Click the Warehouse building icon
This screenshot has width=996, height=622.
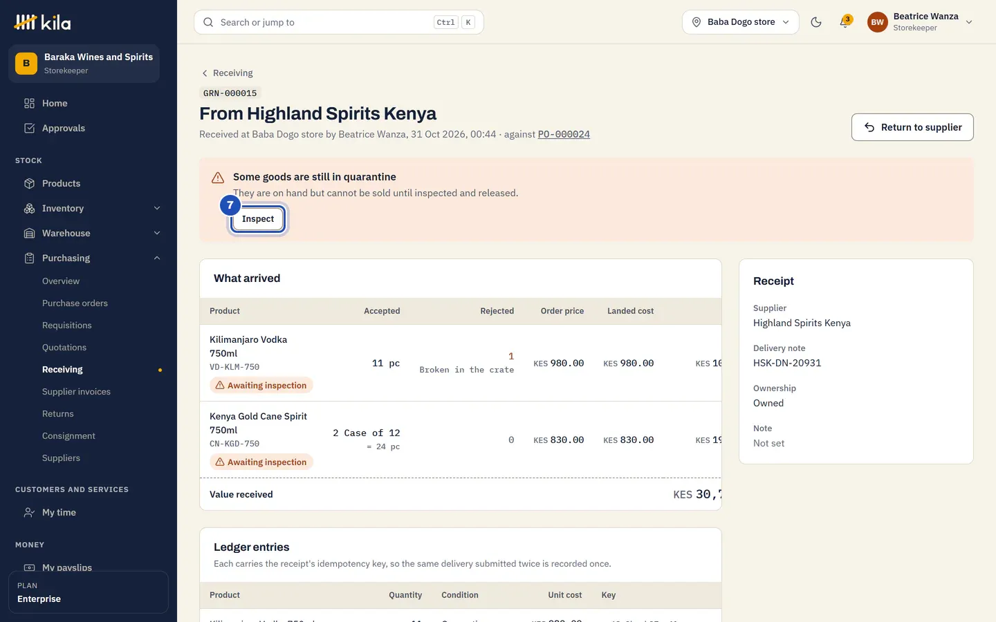point(29,234)
